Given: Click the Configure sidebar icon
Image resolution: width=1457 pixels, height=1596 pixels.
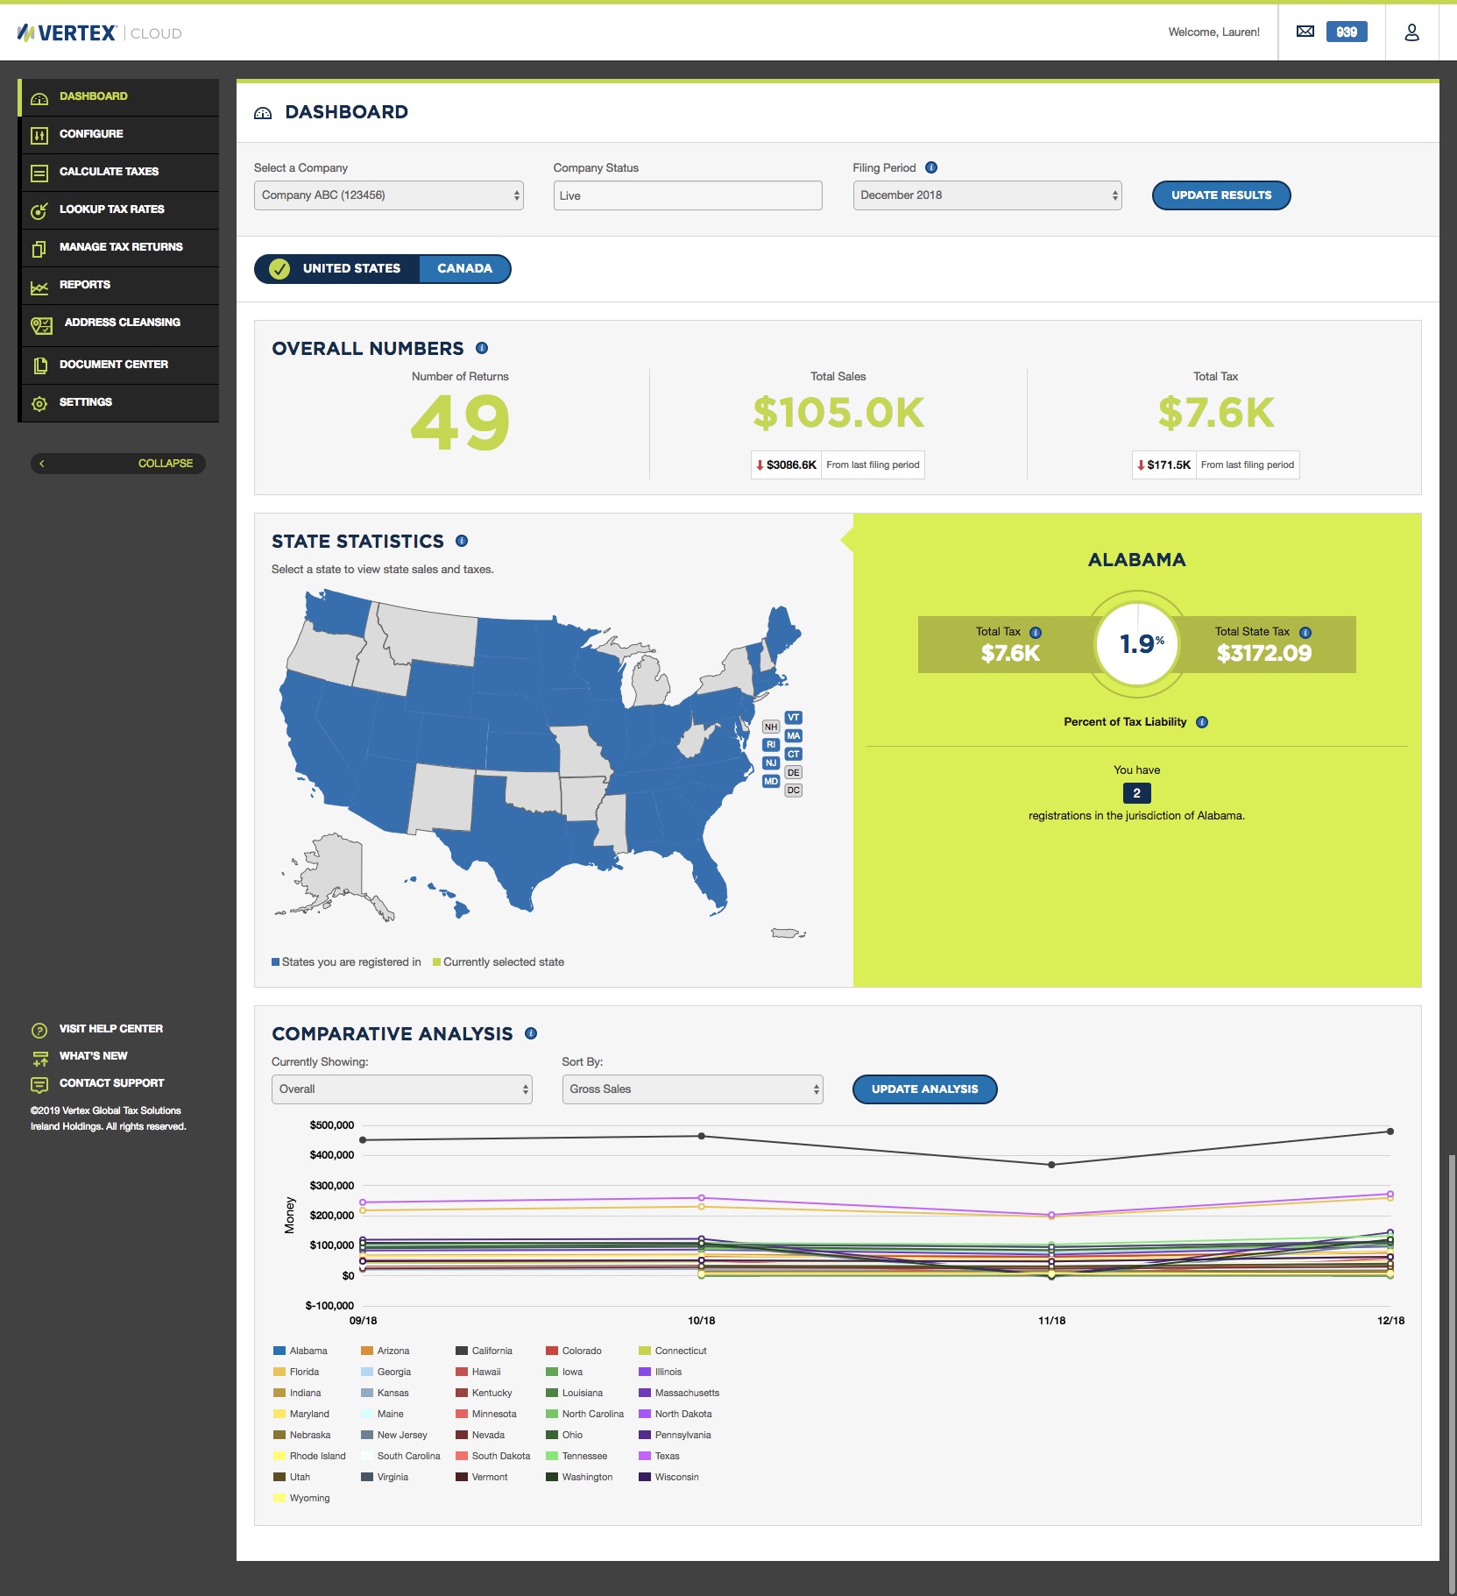Looking at the screenshot, I should tap(39, 135).
